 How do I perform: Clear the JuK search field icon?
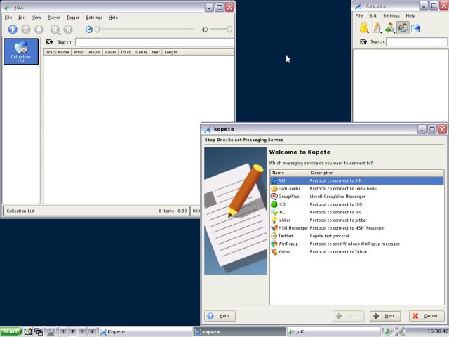pyautogui.click(x=49, y=42)
